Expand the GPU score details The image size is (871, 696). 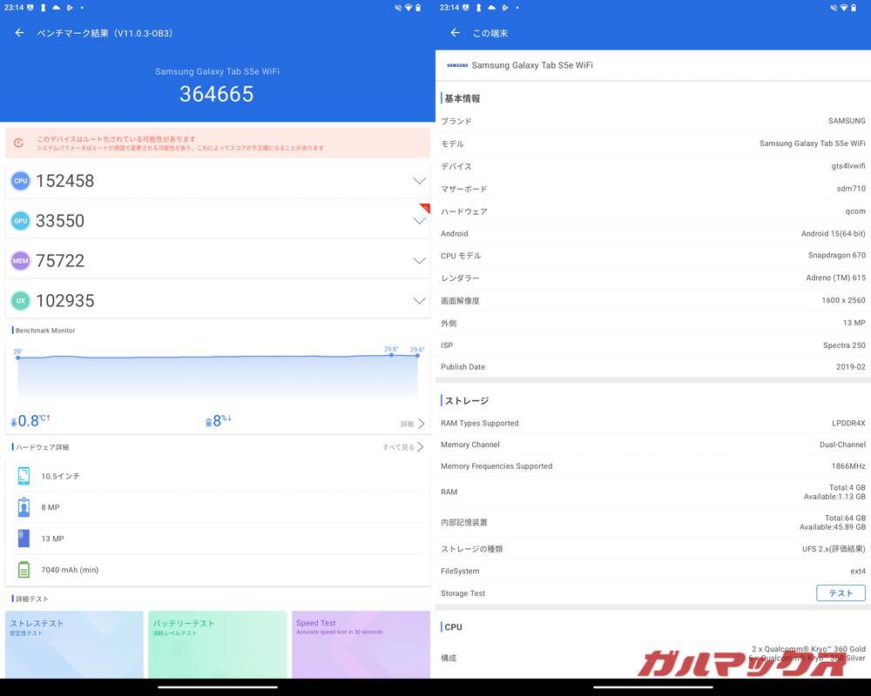(x=419, y=220)
